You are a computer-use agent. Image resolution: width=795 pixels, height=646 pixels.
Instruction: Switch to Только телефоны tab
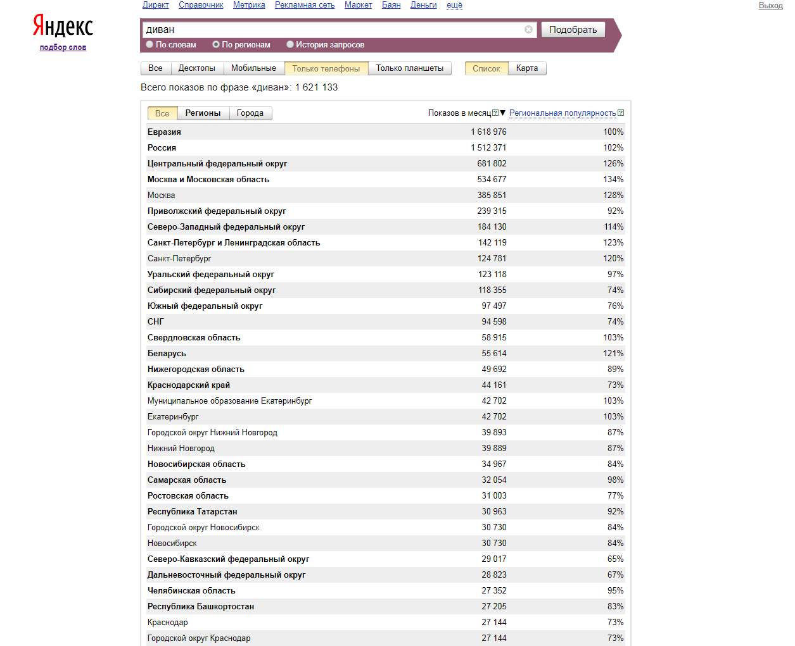pos(326,68)
